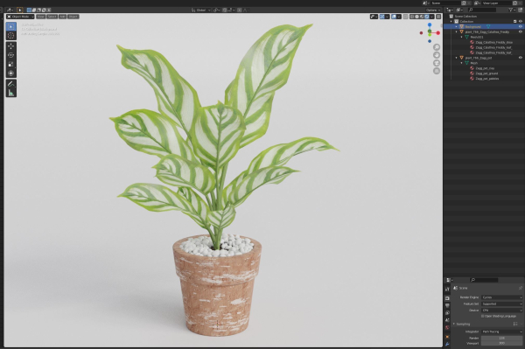Open the Device CPU dropdown
This screenshot has width=525, height=349.
click(501, 311)
